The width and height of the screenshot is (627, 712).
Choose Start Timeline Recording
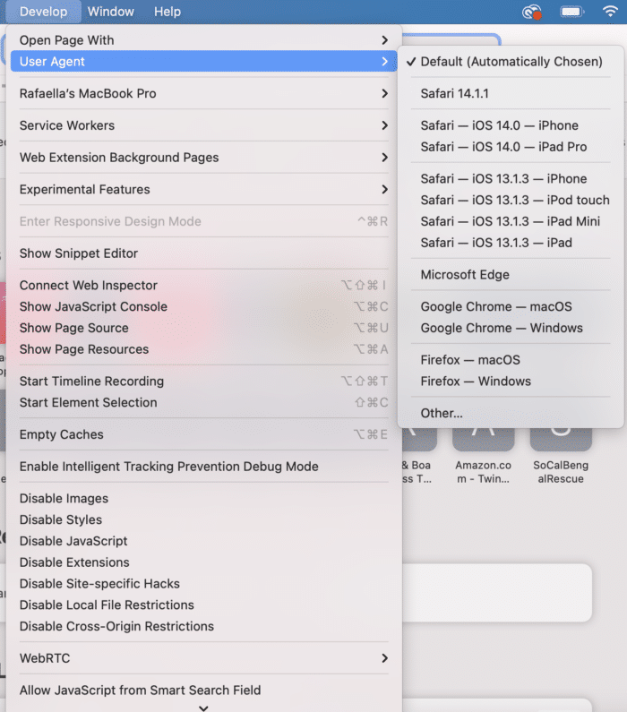pyautogui.click(x=204, y=381)
